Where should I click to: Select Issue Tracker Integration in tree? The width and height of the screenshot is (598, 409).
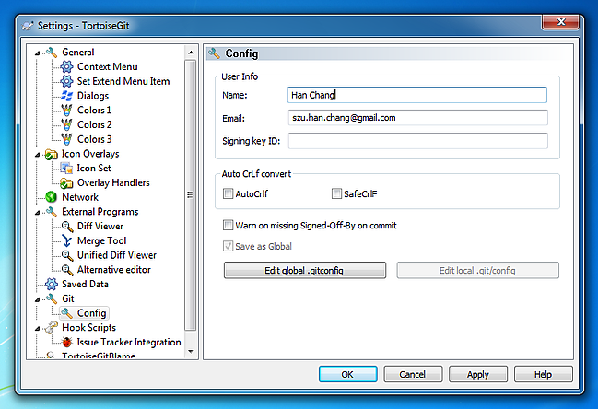tap(129, 342)
